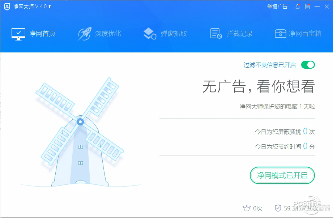
Task: Click the crown icon at bottom
Action: [247, 208]
